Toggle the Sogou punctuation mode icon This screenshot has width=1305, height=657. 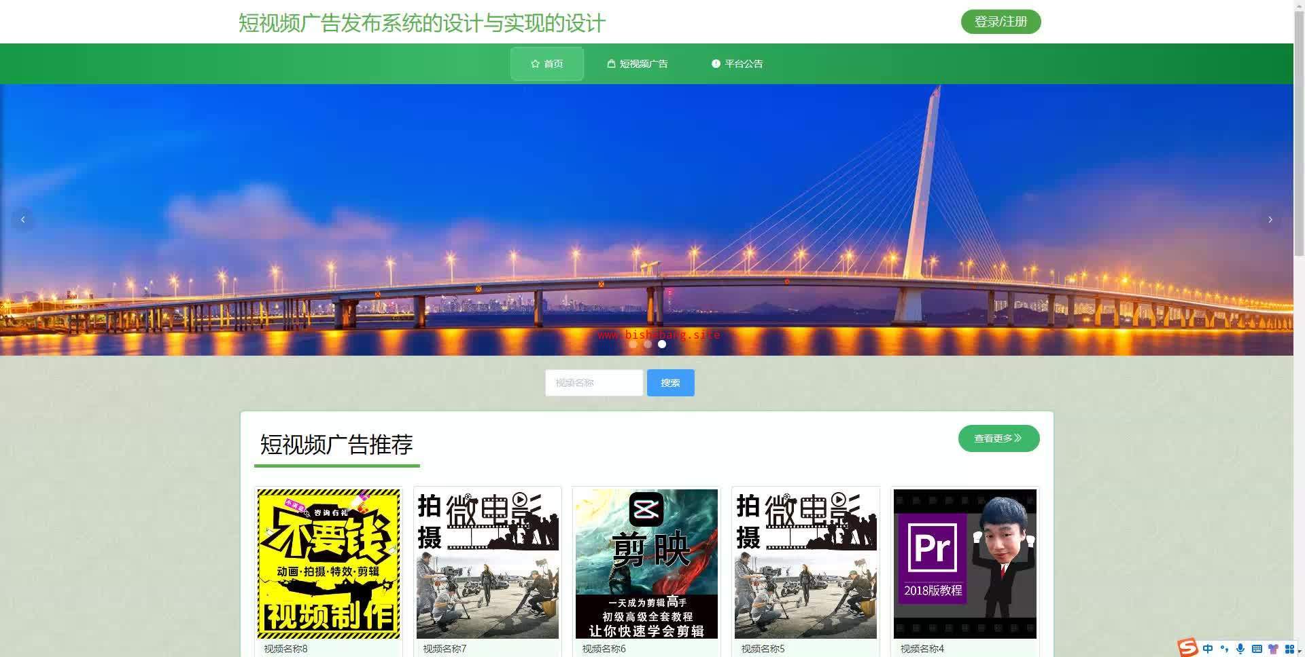tap(1224, 649)
